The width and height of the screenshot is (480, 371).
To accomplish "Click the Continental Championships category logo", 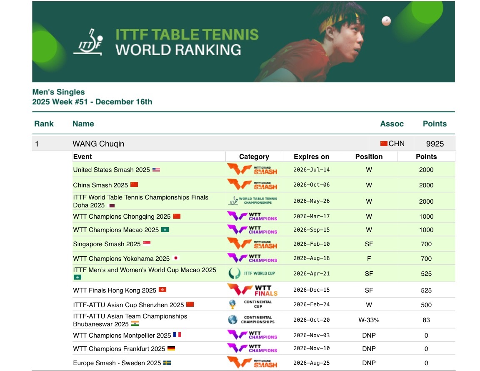I will tap(251, 320).
